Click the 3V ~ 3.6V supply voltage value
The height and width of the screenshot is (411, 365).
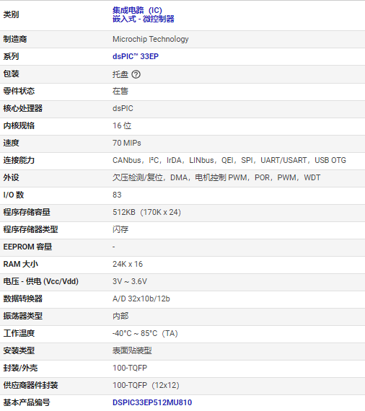tap(130, 281)
